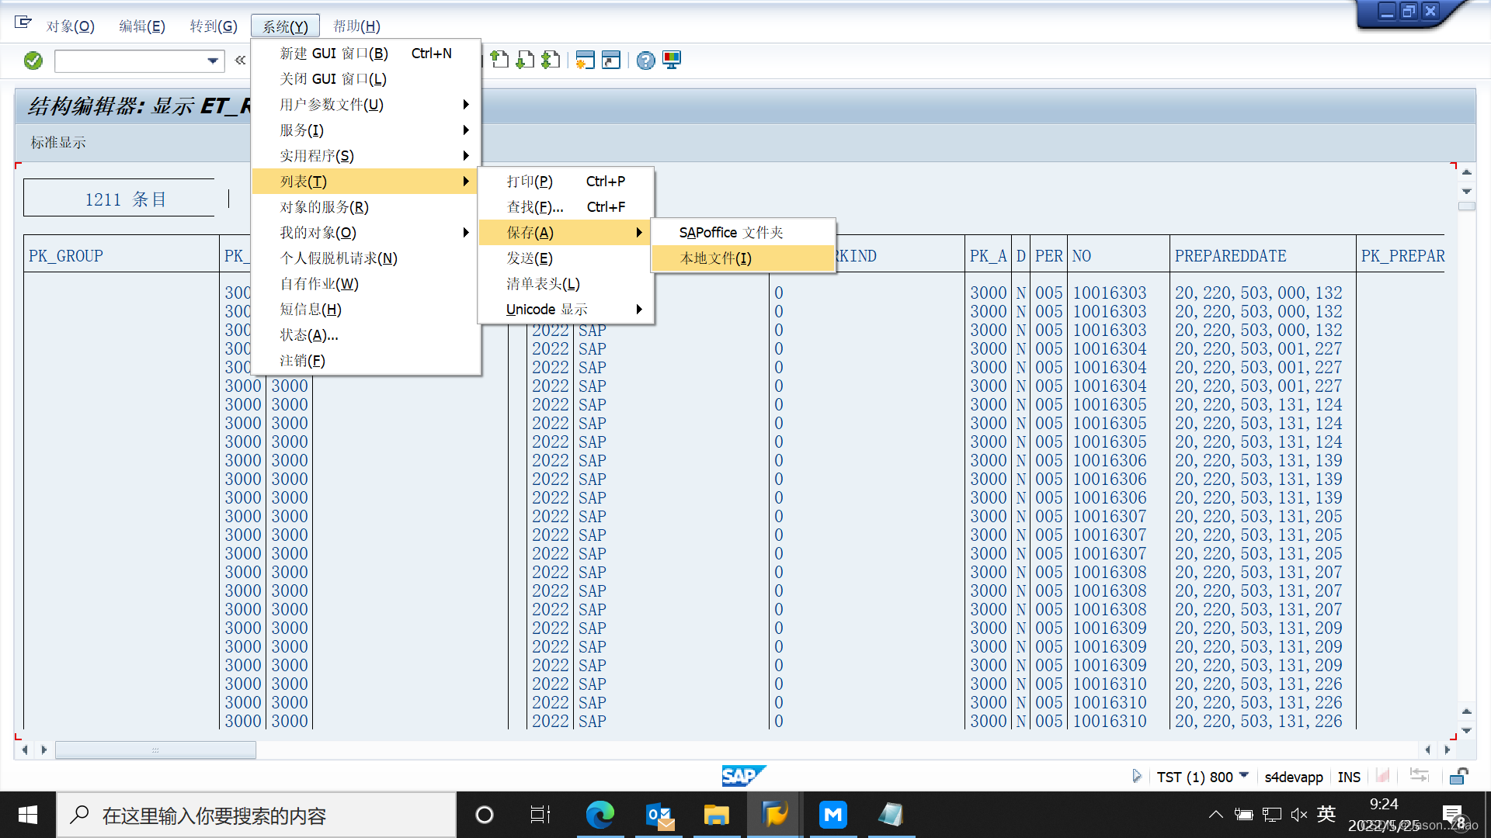Click the green checkmark Enter icon
This screenshot has height=838, width=1491.
33,60
